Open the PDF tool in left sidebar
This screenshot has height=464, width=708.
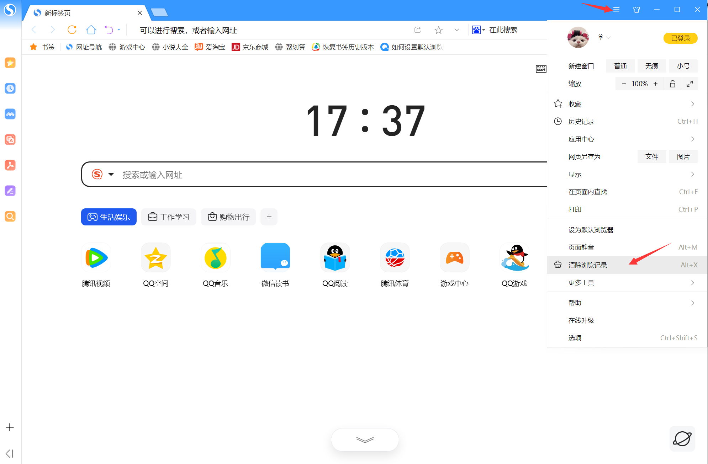coord(10,165)
